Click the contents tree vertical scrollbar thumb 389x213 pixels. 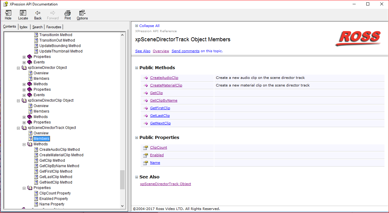pyautogui.click(x=122, y=179)
